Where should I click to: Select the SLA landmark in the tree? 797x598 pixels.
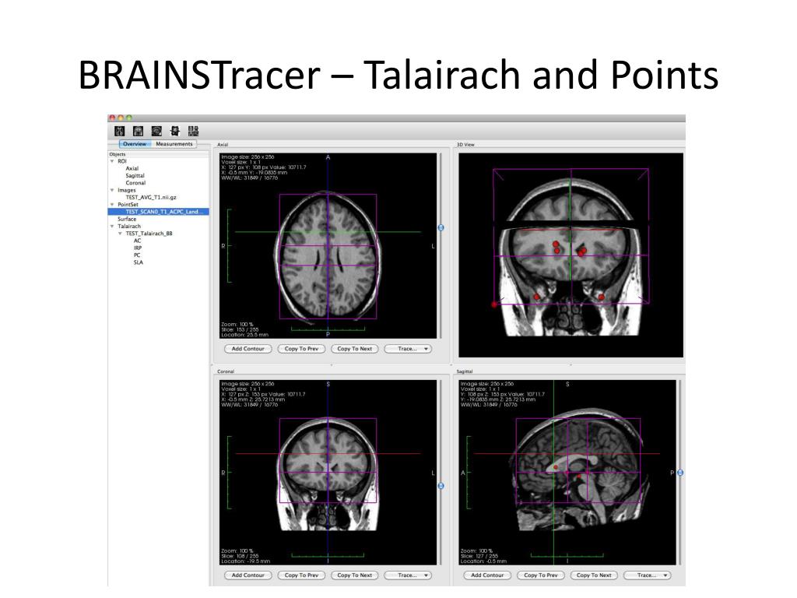click(x=138, y=262)
